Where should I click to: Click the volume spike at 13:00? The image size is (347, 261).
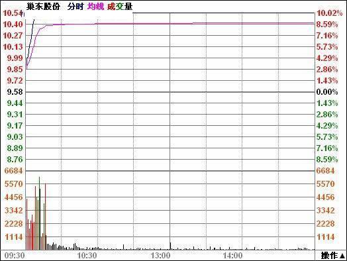coord(170,246)
